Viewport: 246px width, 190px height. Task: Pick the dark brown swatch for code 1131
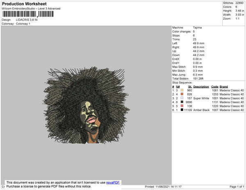point(182,102)
